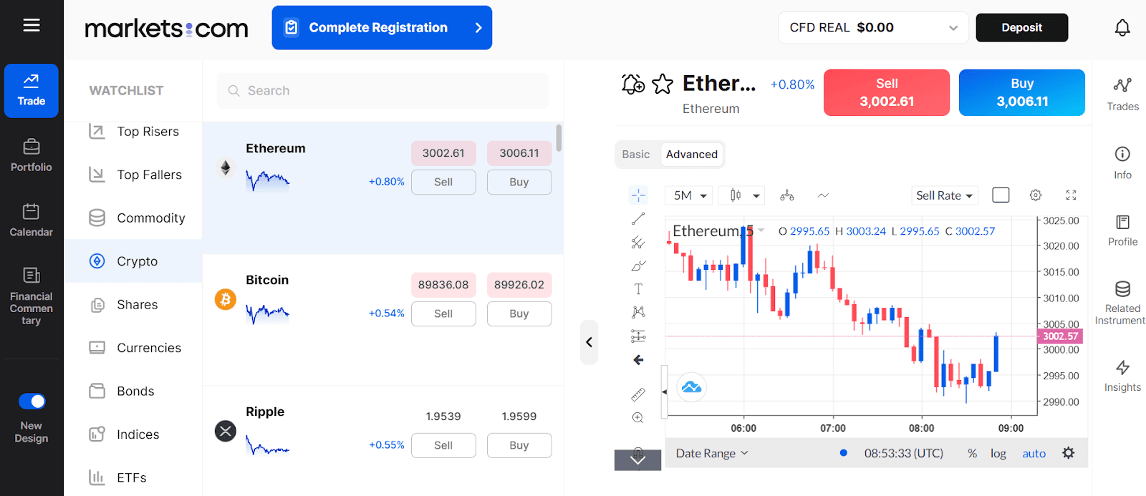Open the hamburger menu
Screen dimensions: 1146x496
32,26
